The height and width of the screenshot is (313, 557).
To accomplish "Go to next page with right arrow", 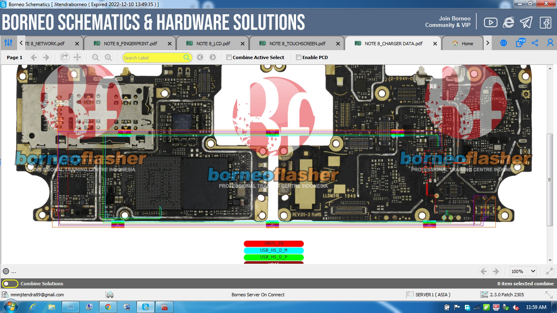I will (46, 57).
